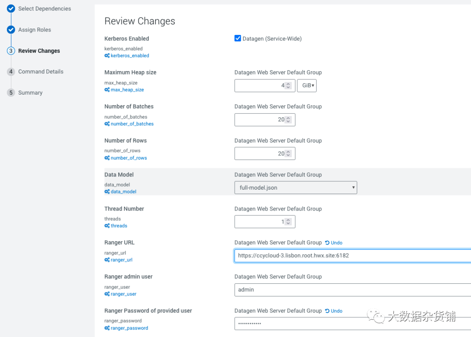
Task: Click the Select Dependencies completed step icon
Action: (11, 9)
